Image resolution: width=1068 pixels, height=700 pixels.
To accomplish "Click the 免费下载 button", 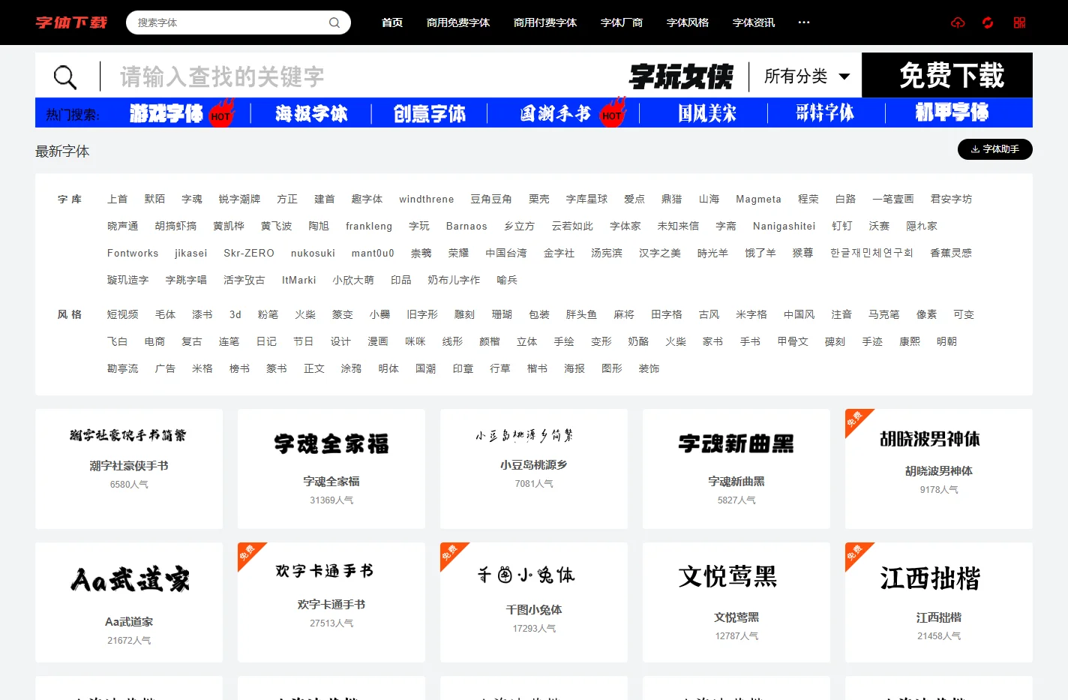I will click(947, 75).
